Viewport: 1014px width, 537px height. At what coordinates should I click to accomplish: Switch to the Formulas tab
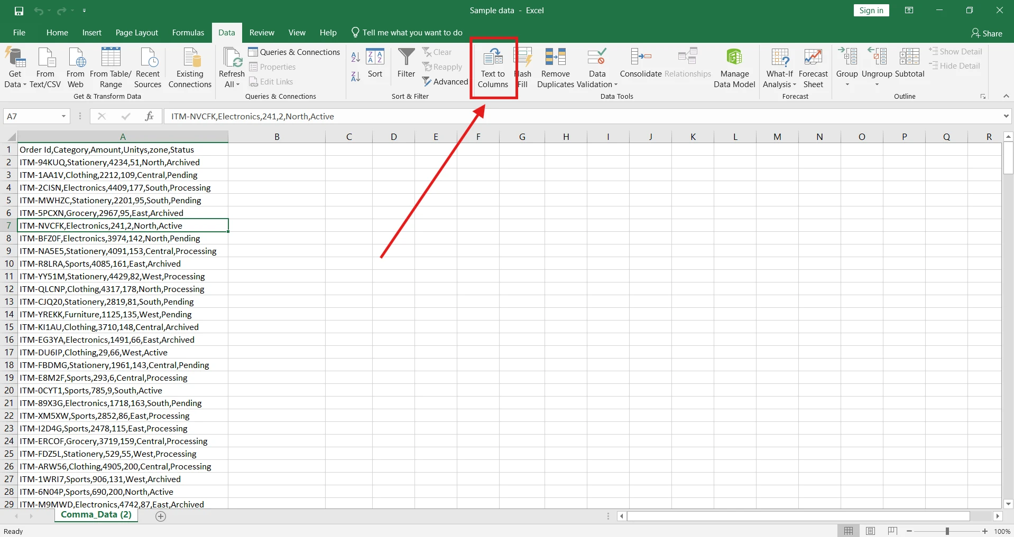coord(188,32)
